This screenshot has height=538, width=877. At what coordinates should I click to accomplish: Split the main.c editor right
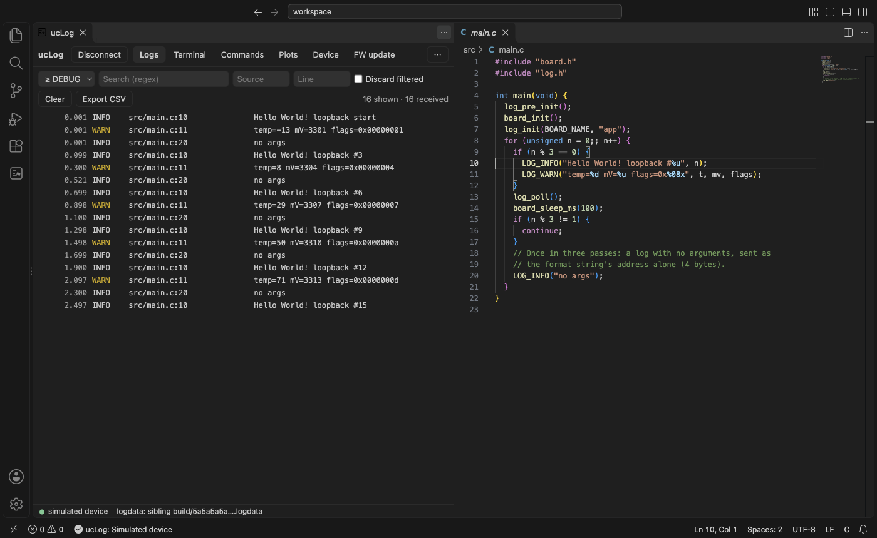click(848, 33)
